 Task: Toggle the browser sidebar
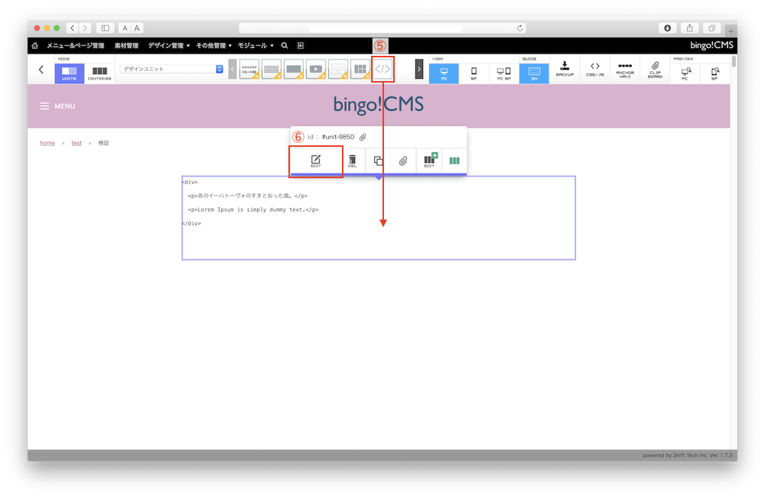(x=105, y=28)
